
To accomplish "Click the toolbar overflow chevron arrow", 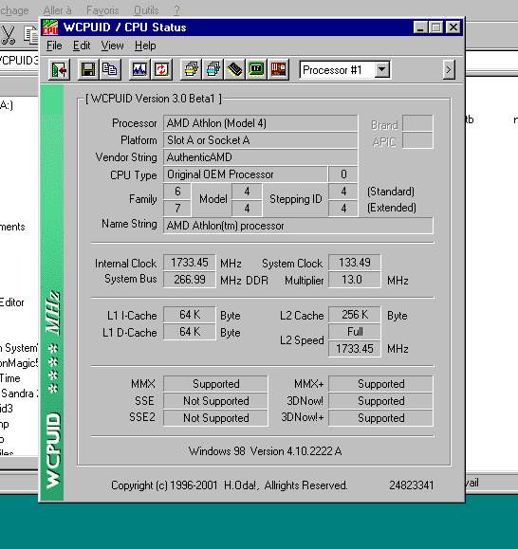I will [449, 70].
